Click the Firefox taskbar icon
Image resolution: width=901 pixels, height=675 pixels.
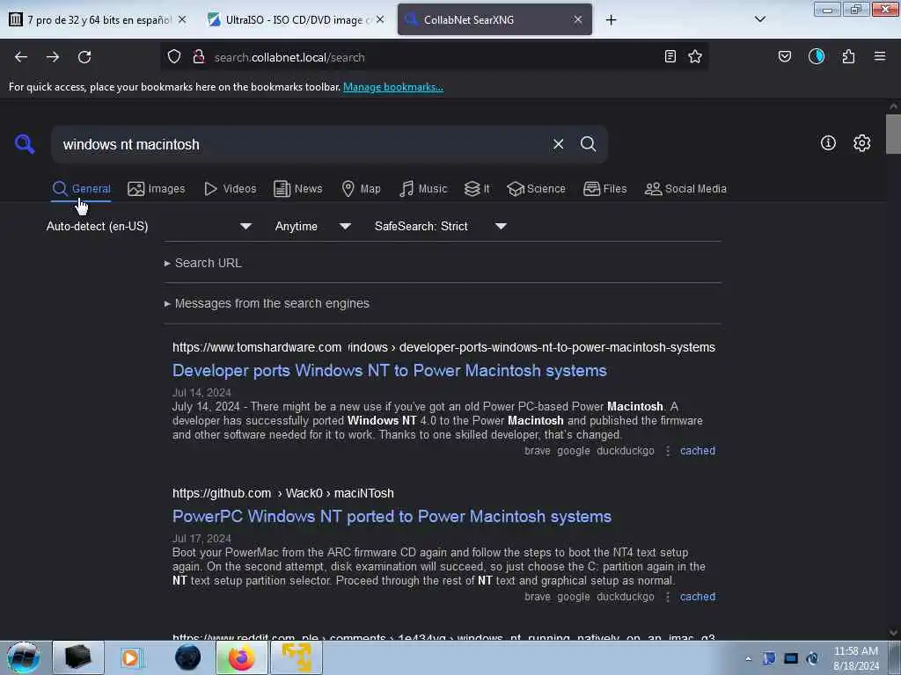click(x=241, y=657)
